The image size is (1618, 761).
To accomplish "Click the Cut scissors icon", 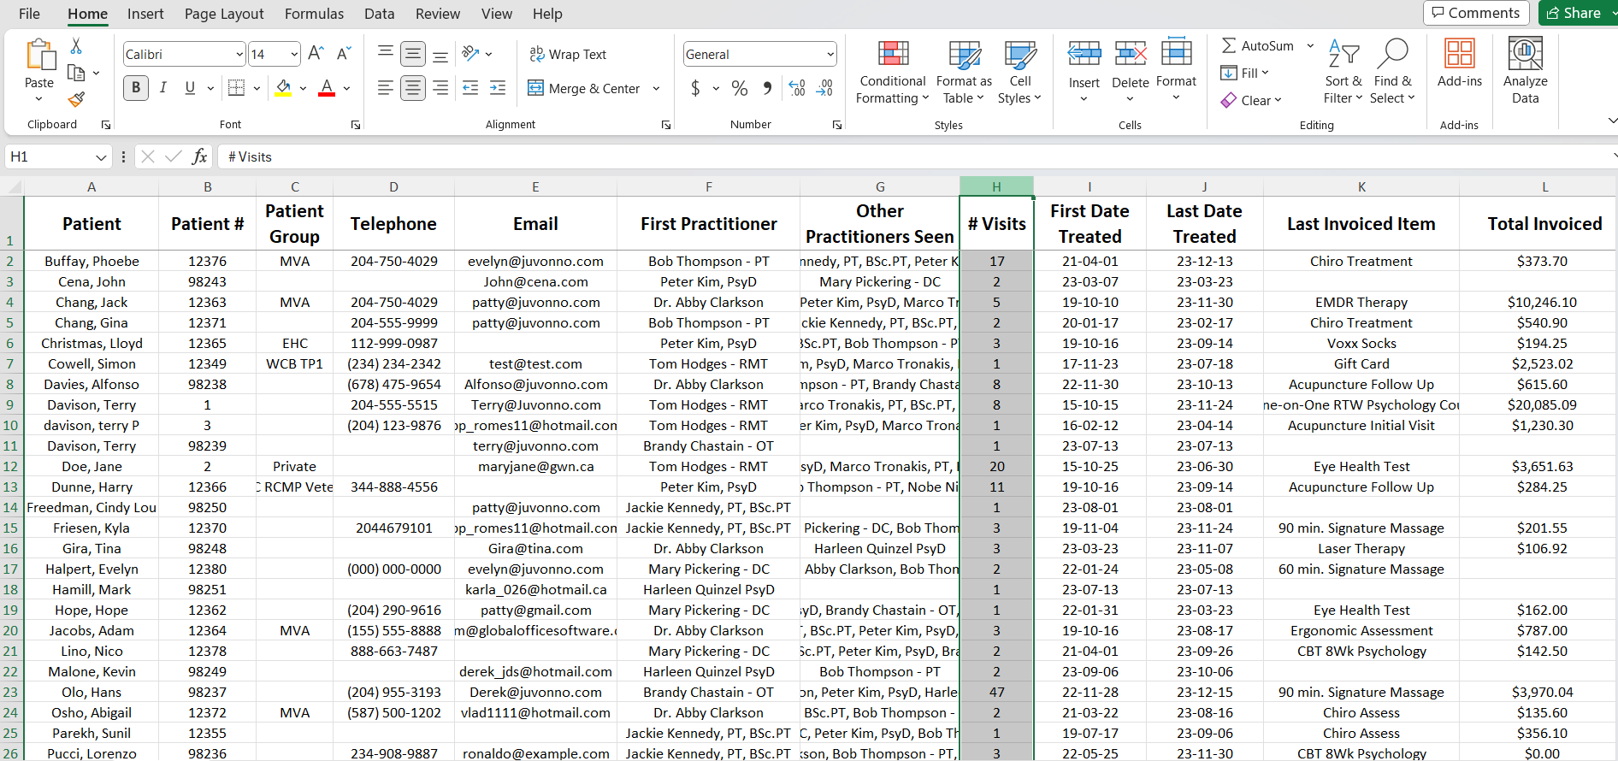I will (x=76, y=46).
